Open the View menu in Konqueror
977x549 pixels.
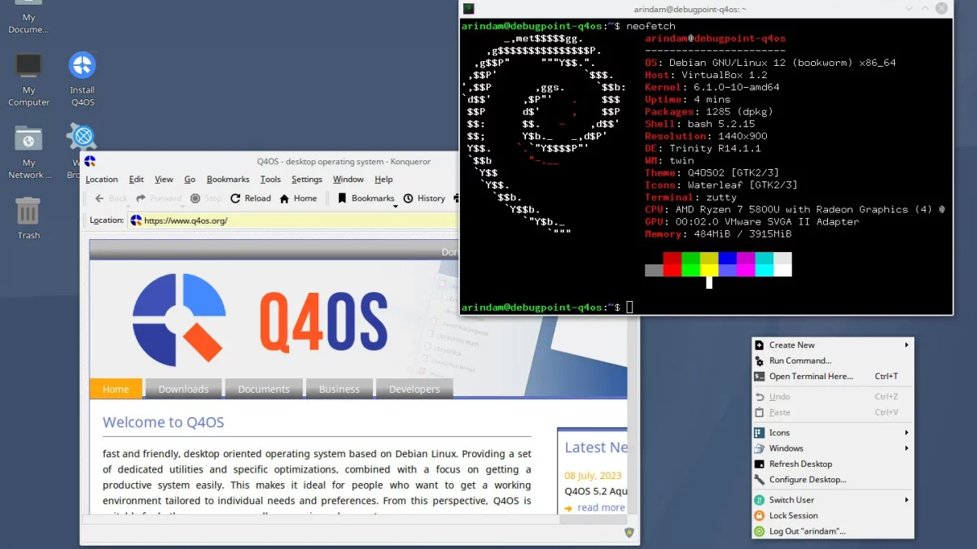164,180
